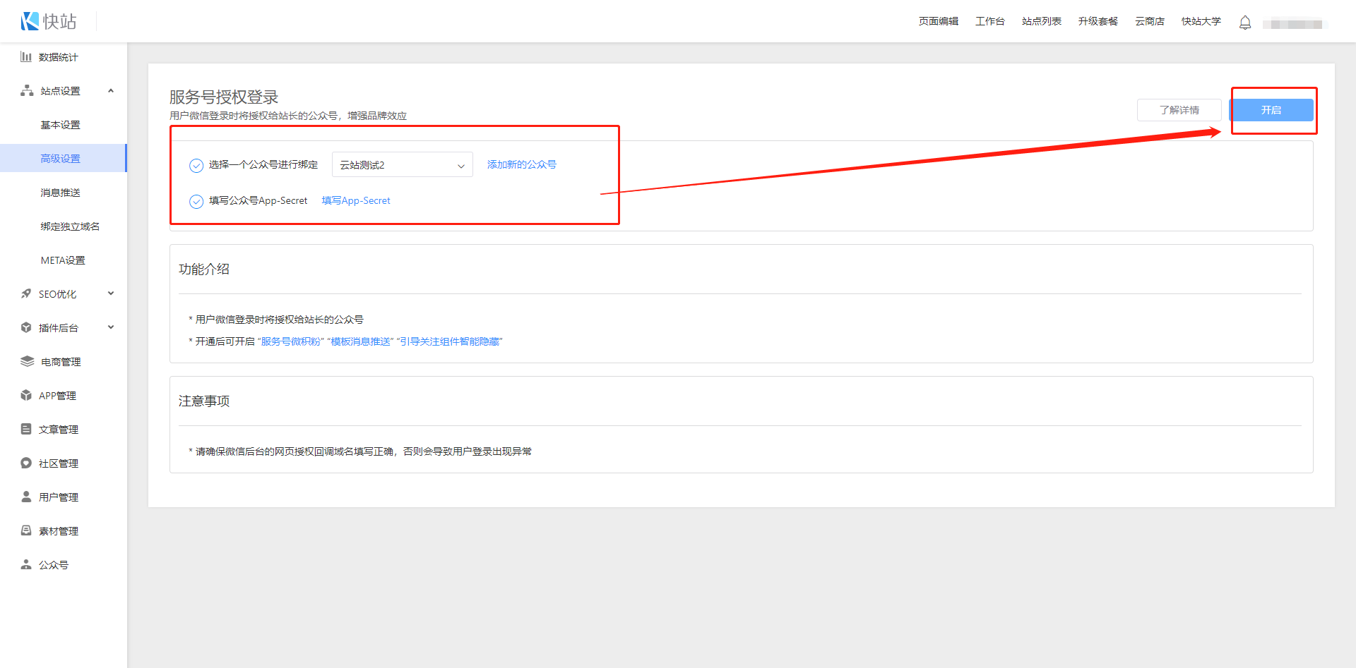Open 工作台 in the top navigation
Viewport: 1356px width, 668px height.
coord(989,21)
